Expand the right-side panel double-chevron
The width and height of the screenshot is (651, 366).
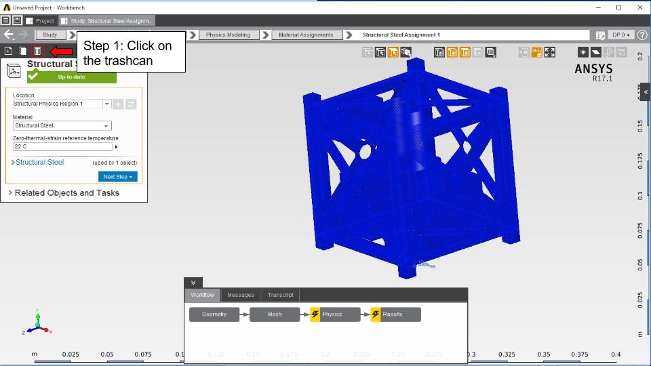[646, 92]
